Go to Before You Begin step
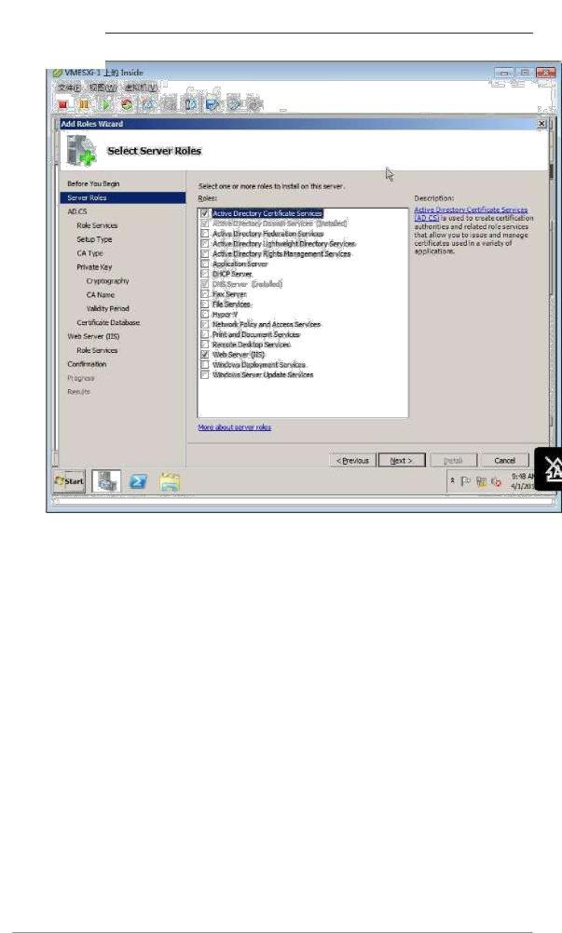 click(93, 183)
